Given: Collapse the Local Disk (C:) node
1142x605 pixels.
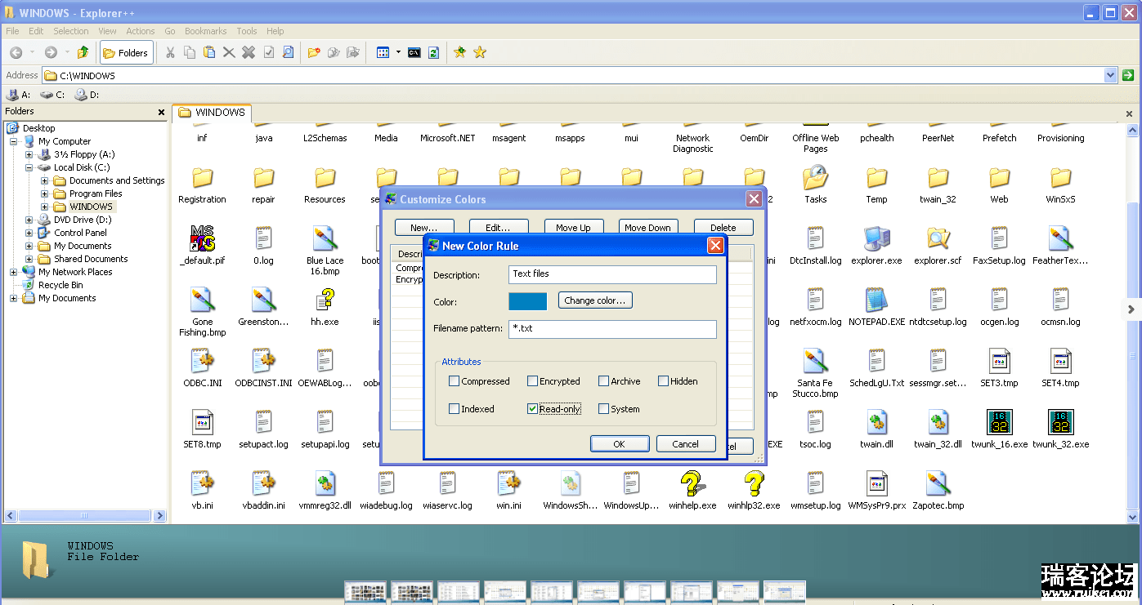Looking at the screenshot, I should coord(29,167).
